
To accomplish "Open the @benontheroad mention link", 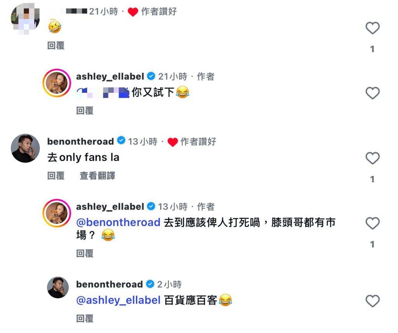I will click(118, 222).
